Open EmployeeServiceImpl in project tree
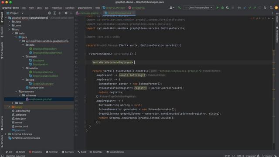 click(x=45, y=76)
